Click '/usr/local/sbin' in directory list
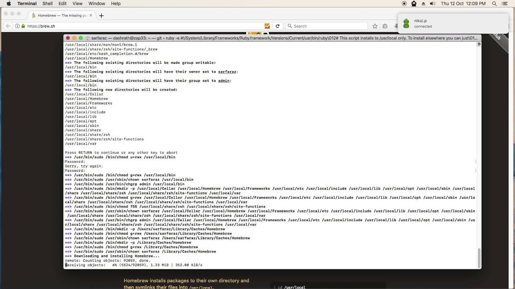 (x=82, y=126)
